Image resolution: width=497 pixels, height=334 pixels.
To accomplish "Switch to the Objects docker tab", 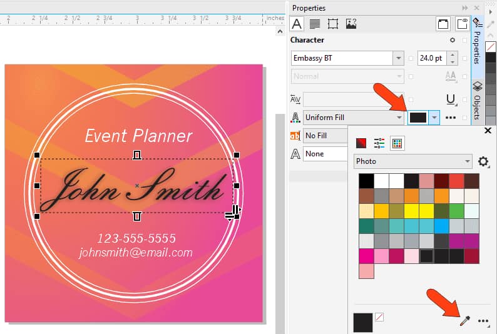I will click(x=476, y=100).
